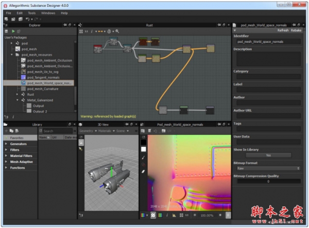Viewport: 309px width, 228px height.
Task: Open the Scene menu in 3D View
Action: [123, 131]
